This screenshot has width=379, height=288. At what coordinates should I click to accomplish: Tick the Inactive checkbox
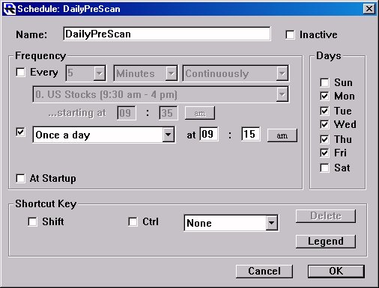290,34
